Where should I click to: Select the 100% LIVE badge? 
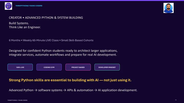click(20, 67)
